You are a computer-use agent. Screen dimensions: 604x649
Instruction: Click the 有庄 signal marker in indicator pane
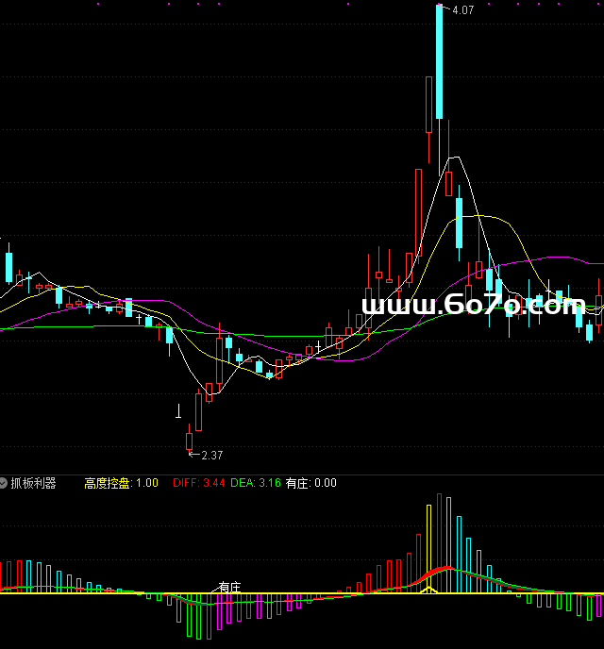point(229,587)
